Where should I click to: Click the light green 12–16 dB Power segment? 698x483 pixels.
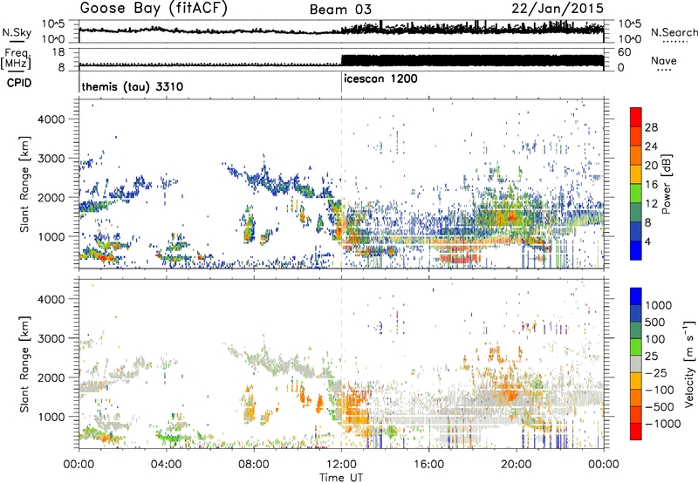(636, 193)
